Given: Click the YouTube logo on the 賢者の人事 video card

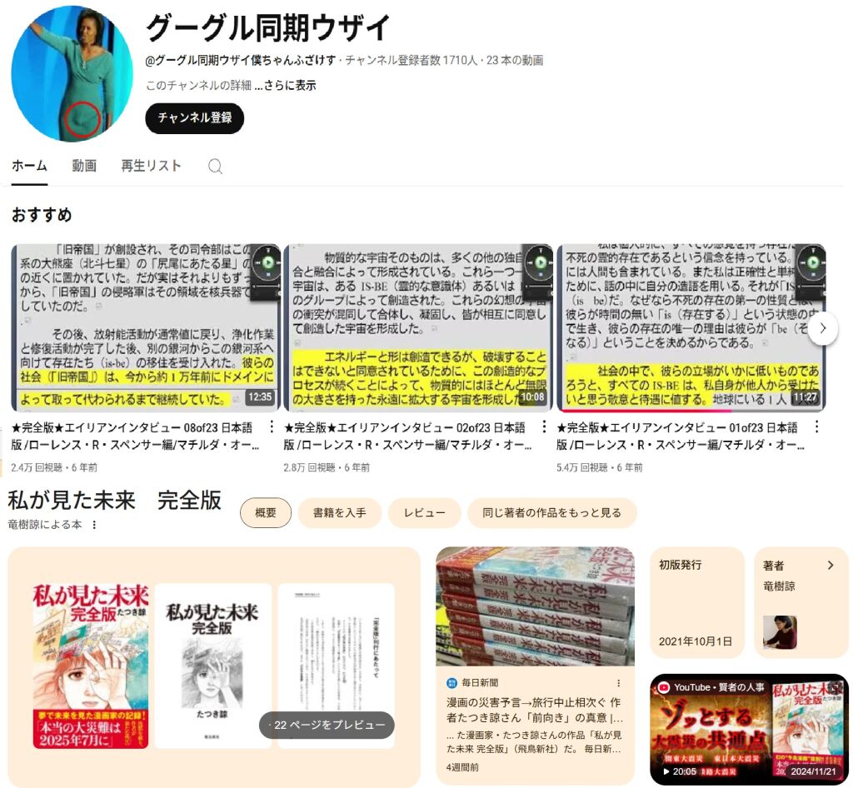Looking at the screenshot, I should click(x=663, y=687).
